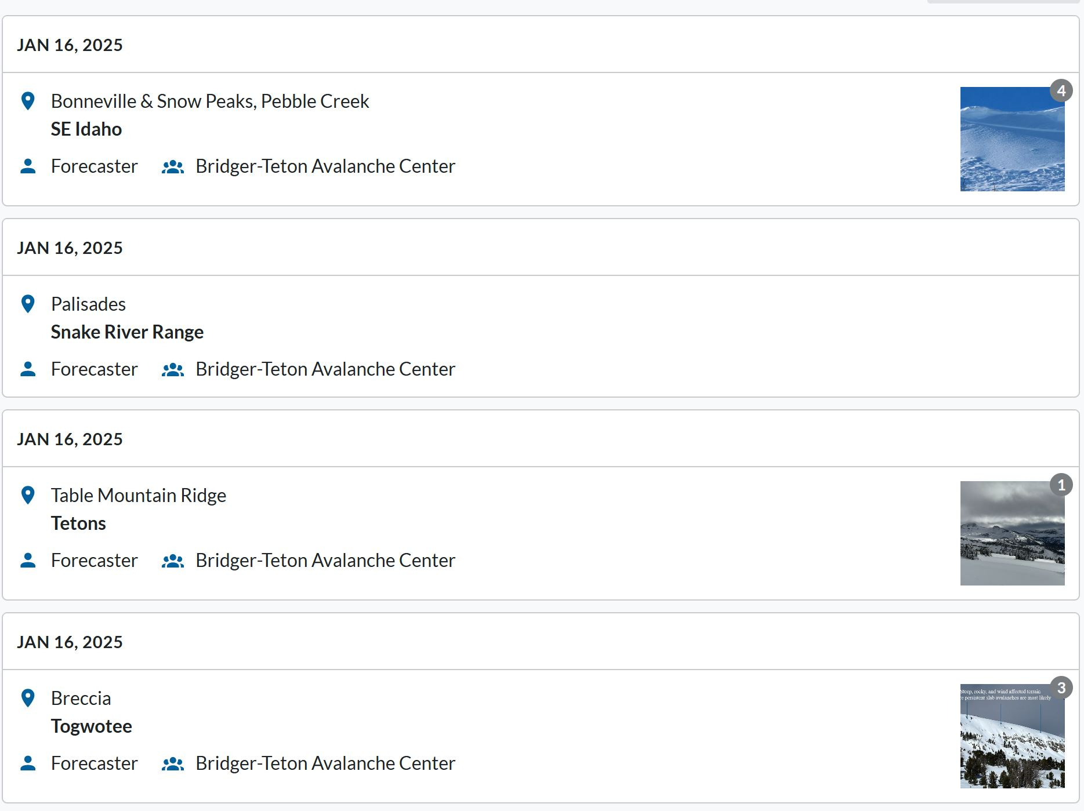This screenshot has width=1084, height=811.
Task: Click the group icon in the Tetons card
Action: (173, 561)
